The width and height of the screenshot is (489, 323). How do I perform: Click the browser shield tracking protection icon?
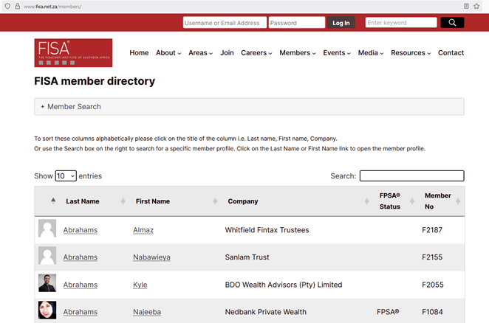coord(7,6)
